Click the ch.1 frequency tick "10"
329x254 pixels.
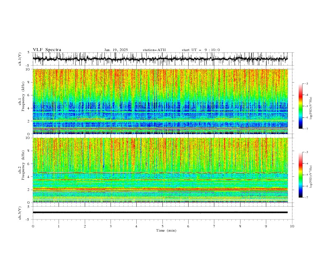point(28,69)
